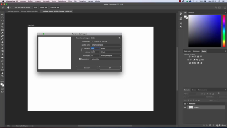The width and height of the screenshot is (227, 128).
Task: Open the layer blend mode dropdown
Action: tap(195, 97)
